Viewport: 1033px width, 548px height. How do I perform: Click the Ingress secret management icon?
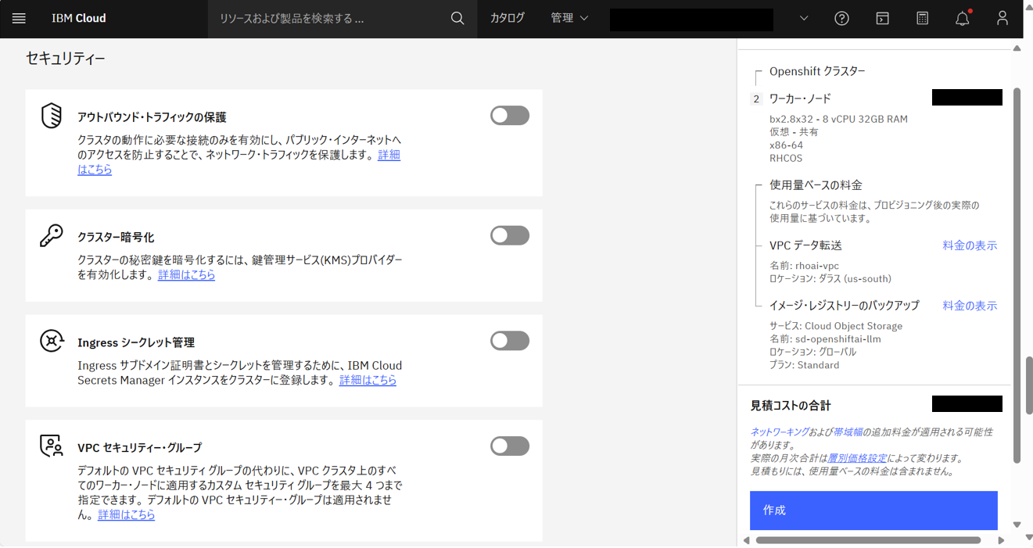point(52,341)
